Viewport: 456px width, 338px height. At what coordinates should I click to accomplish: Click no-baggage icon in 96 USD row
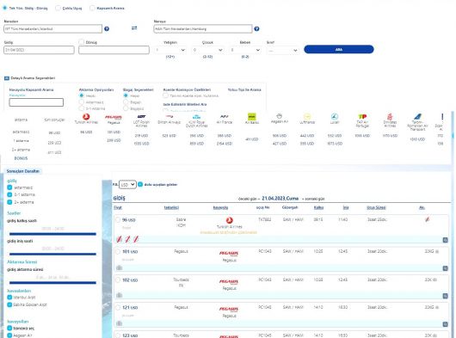point(427,219)
